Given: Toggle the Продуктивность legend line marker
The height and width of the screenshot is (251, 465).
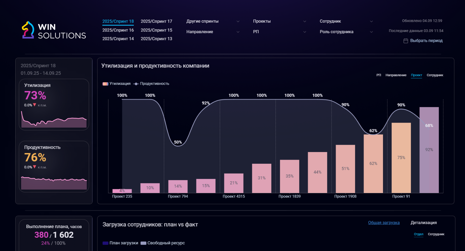Looking at the screenshot, I should coord(136,84).
